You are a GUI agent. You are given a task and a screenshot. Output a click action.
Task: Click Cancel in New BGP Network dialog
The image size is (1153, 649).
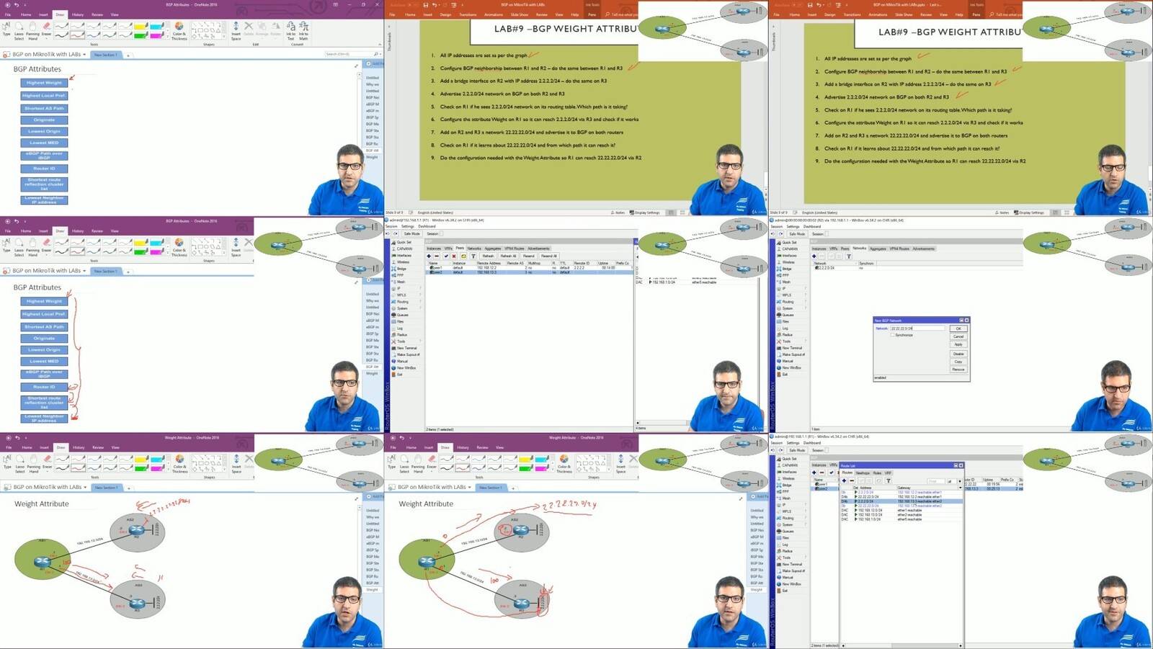coord(958,336)
